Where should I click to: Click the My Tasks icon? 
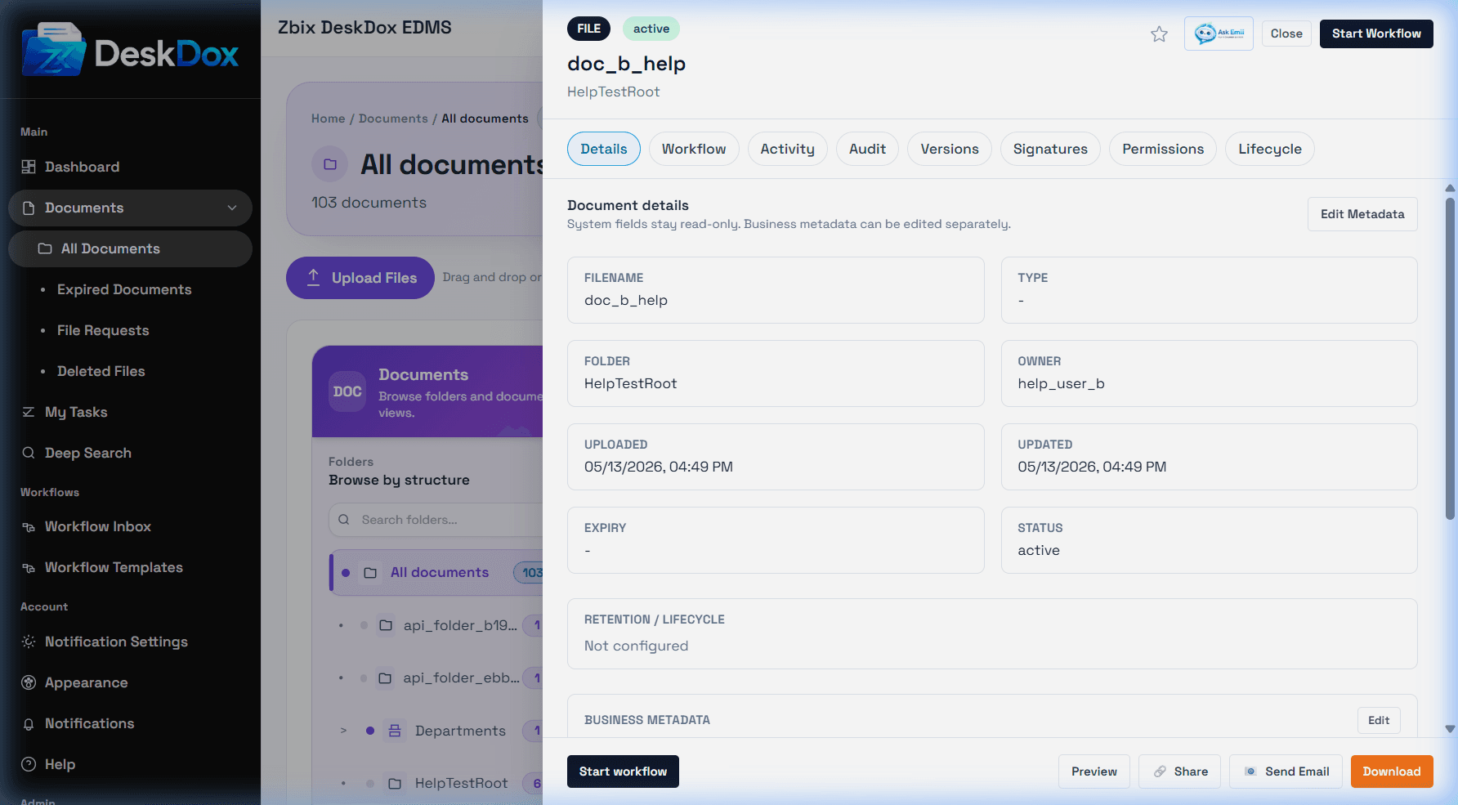29,412
